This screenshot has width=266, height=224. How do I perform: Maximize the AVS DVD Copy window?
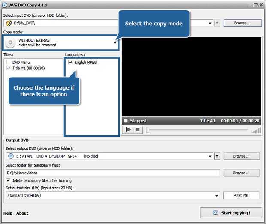coord(255,5)
